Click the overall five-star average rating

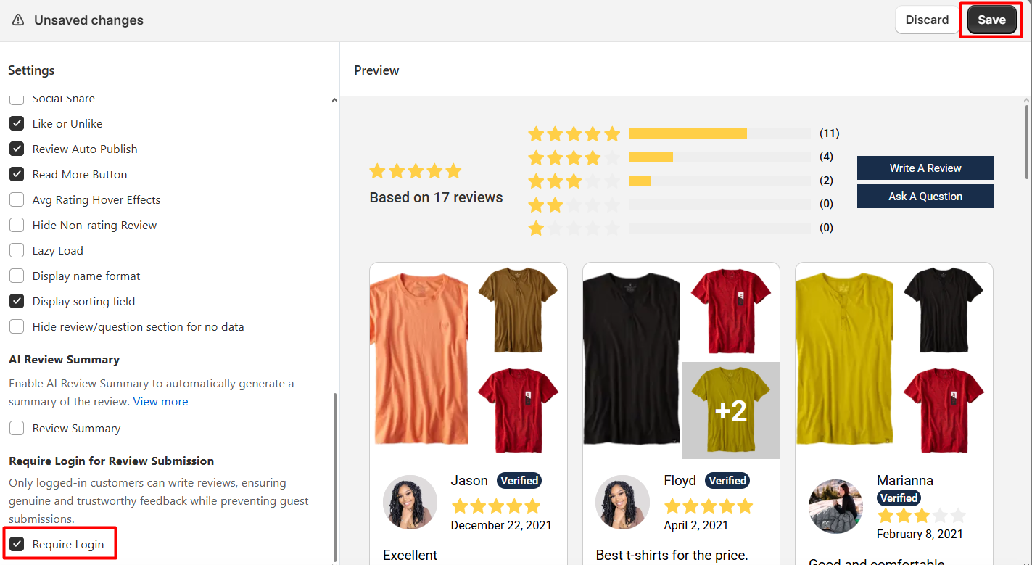tap(416, 171)
